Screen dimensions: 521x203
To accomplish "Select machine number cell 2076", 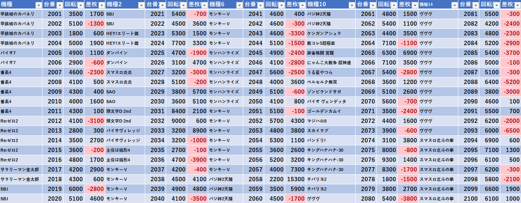I will tap(367, 160).
